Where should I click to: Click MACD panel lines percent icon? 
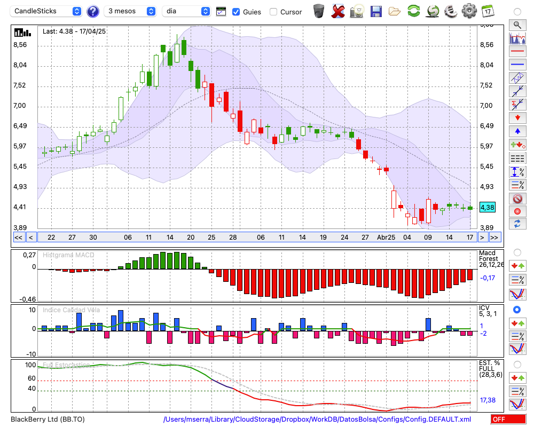pos(517,280)
